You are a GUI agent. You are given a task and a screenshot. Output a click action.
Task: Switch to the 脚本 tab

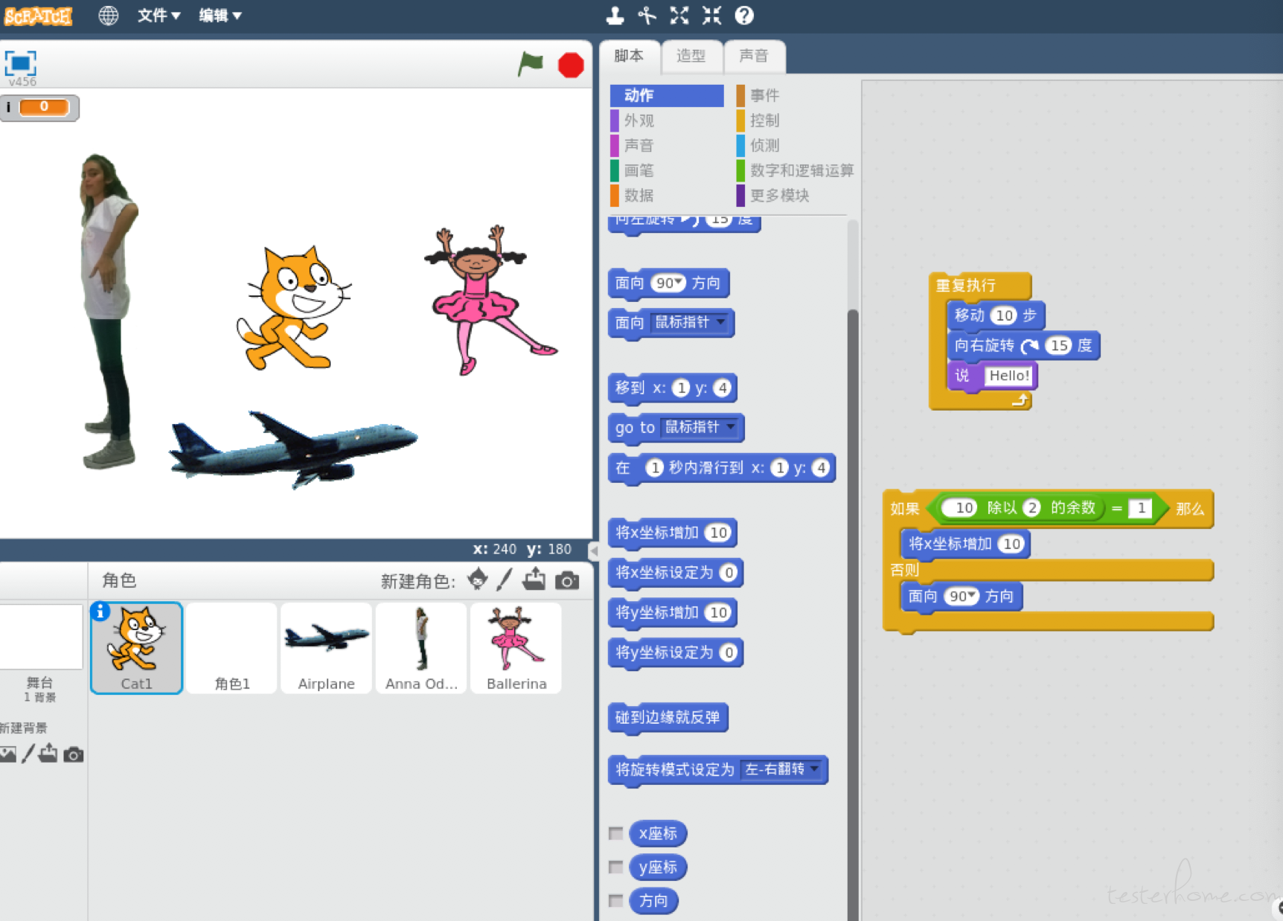click(629, 56)
